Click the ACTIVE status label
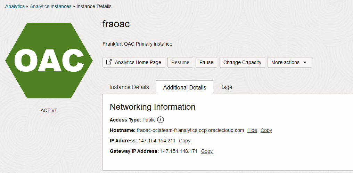Image resolution: width=353 pixels, height=173 pixels. click(49, 110)
